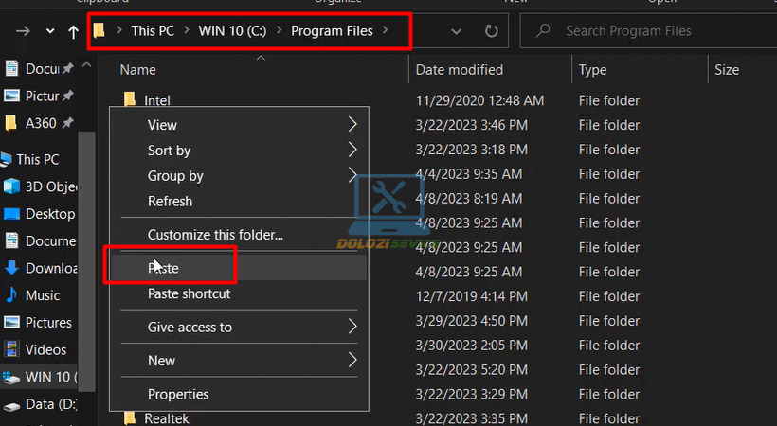Click the Intel folder icon
Image resolution: width=777 pixels, height=426 pixels.
point(130,100)
